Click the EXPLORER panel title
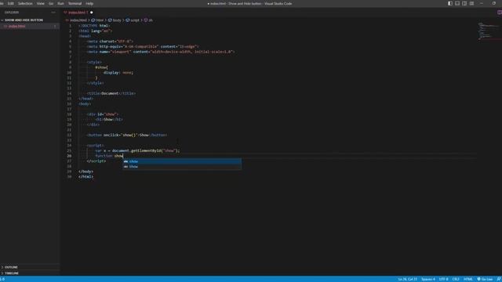 pos(12,13)
